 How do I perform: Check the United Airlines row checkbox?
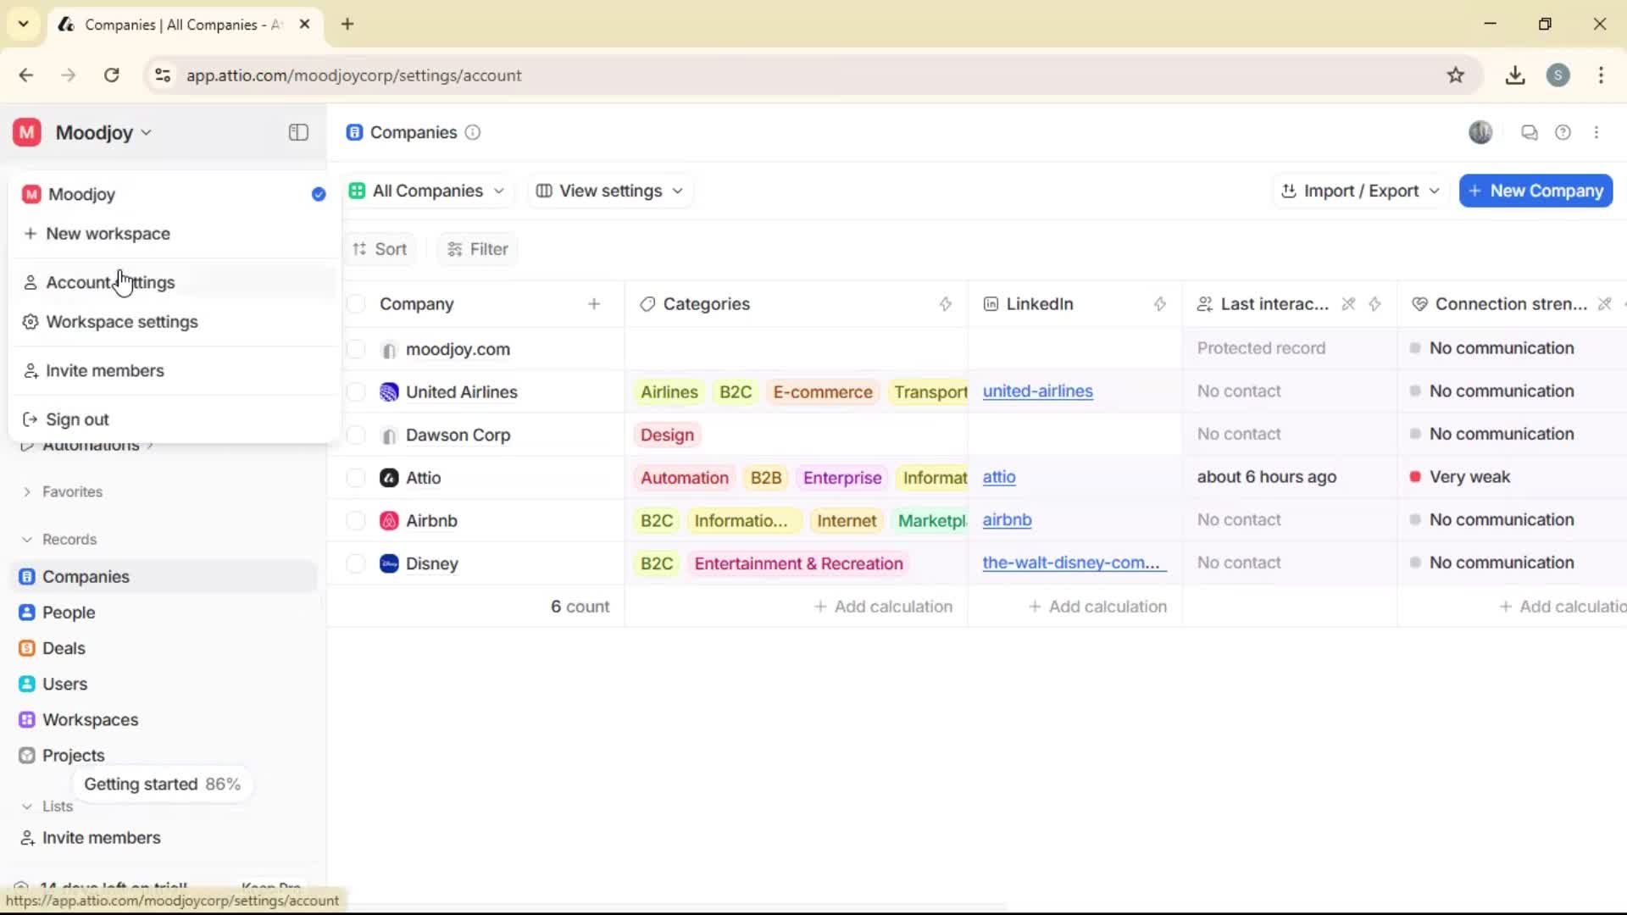356,392
